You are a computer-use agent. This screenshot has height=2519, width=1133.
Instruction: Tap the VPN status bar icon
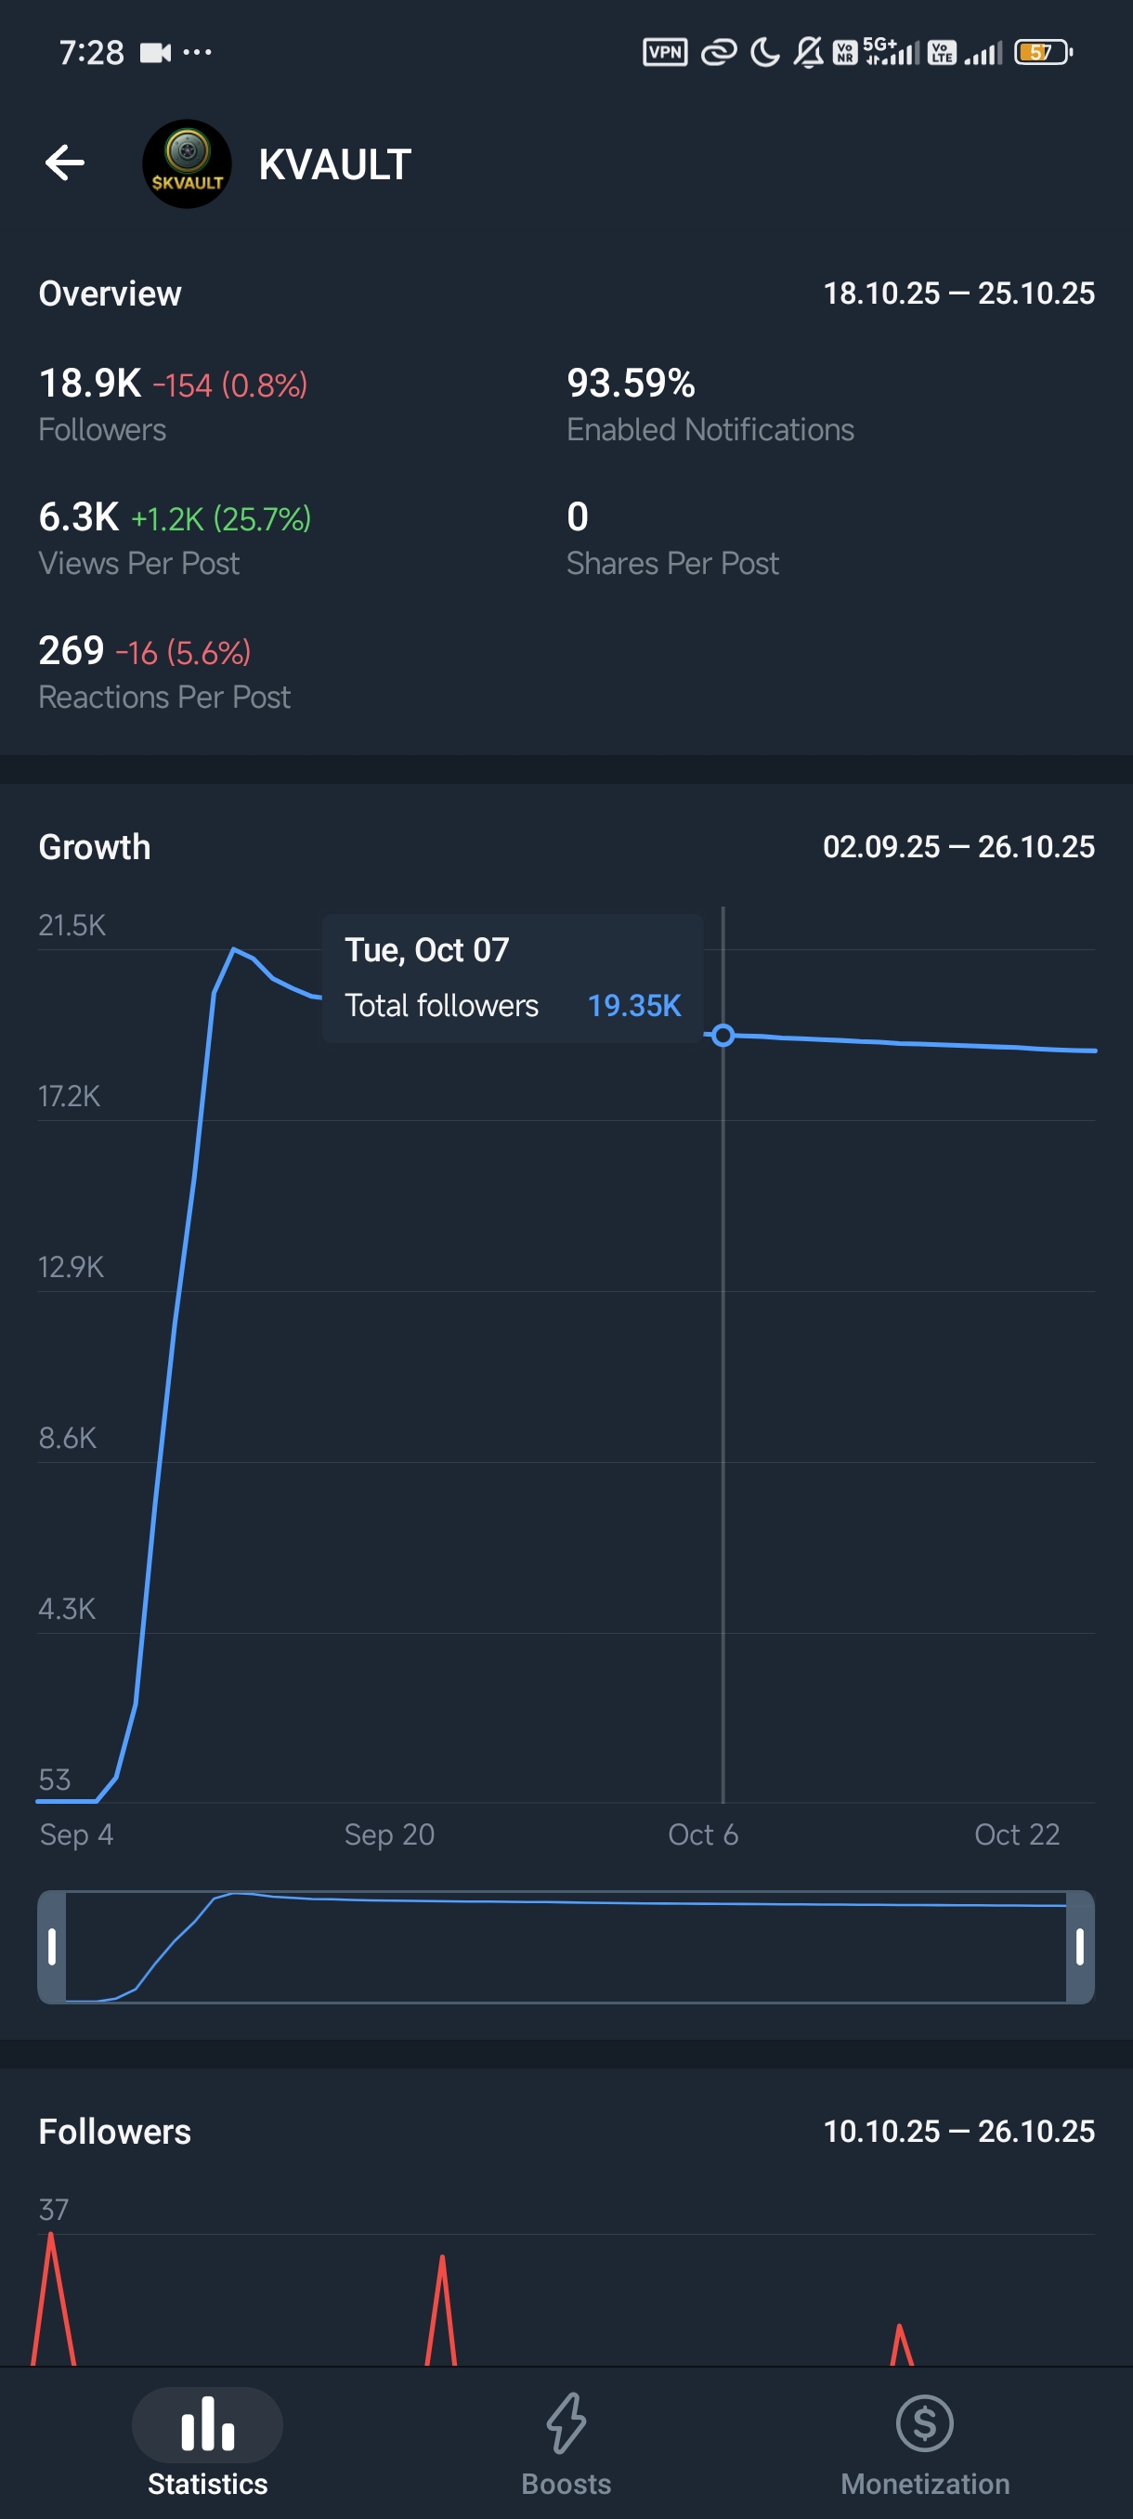665,52
